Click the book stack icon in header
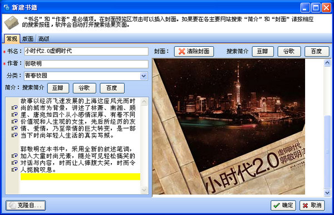The image size is (334, 215). pyautogui.click(x=12, y=22)
